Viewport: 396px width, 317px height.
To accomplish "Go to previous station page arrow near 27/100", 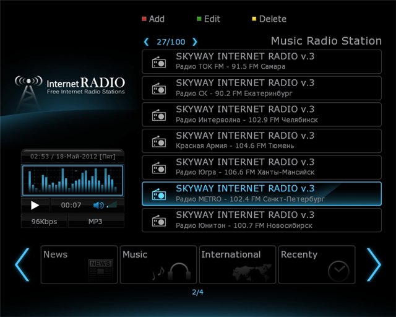I will [146, 41].
